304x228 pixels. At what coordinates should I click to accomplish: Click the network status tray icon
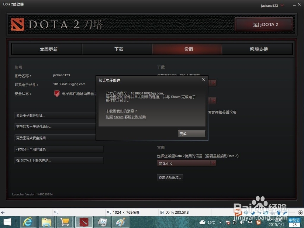235,223
